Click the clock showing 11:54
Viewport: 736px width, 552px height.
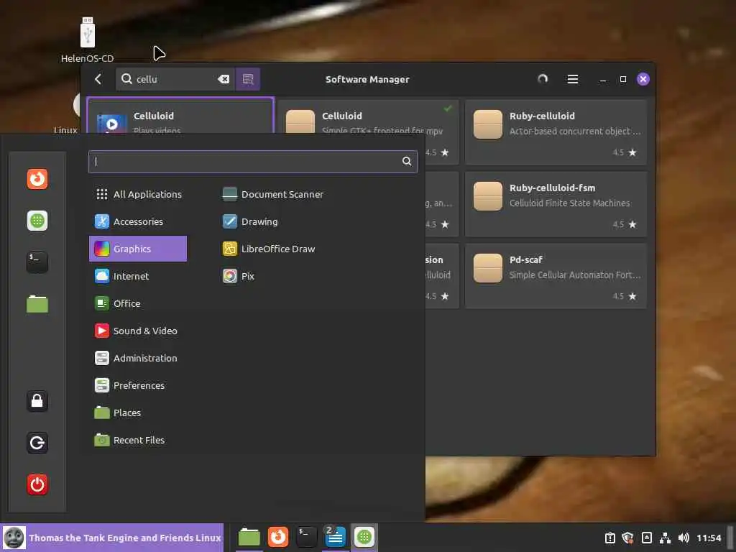click(708, 538)
